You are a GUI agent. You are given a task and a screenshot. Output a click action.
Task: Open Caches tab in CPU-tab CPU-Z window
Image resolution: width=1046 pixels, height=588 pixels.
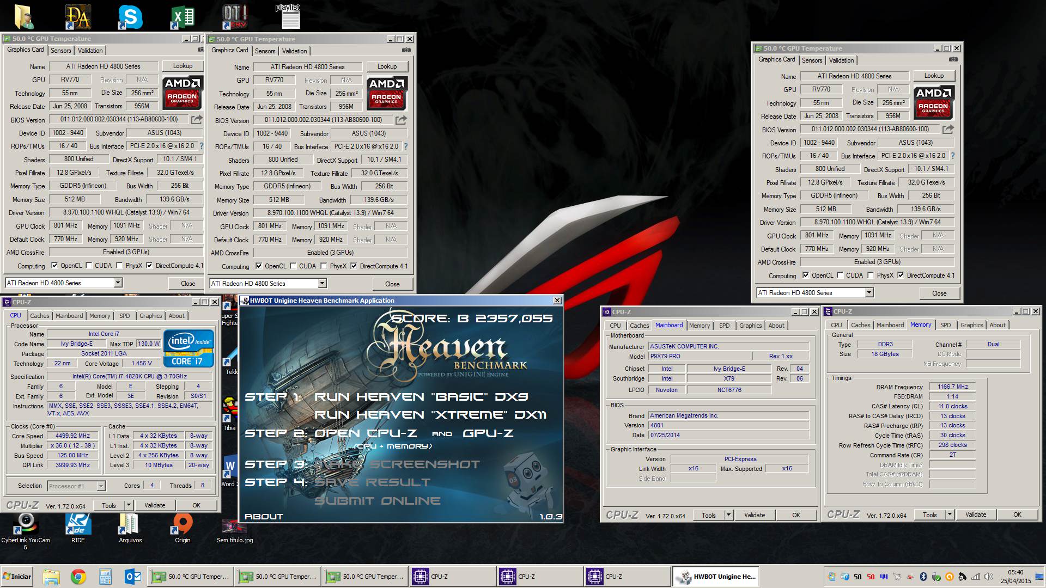click(40, 316)
